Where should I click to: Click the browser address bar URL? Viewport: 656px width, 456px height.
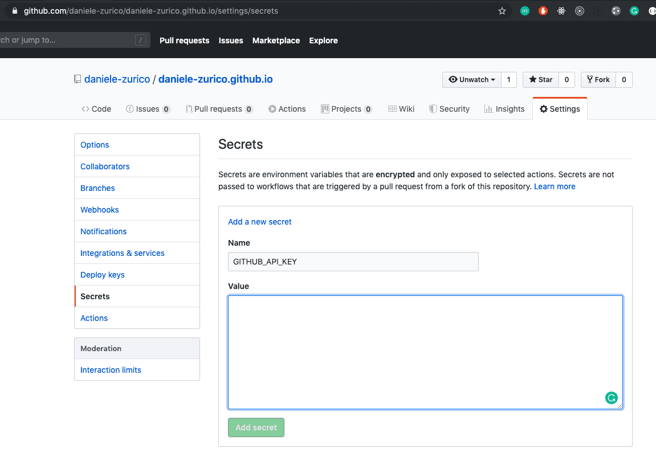(150, 11)
